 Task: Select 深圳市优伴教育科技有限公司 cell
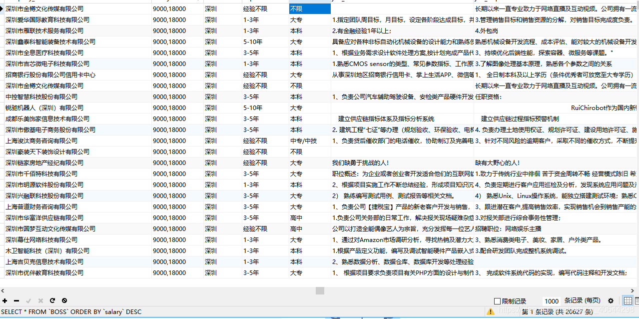coord(77,272)
